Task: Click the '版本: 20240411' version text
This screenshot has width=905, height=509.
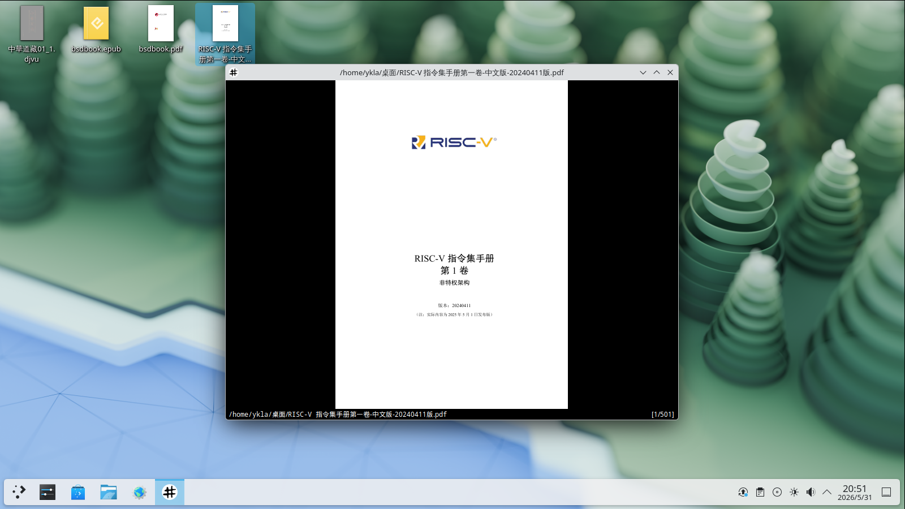Action: click(454, 305)
